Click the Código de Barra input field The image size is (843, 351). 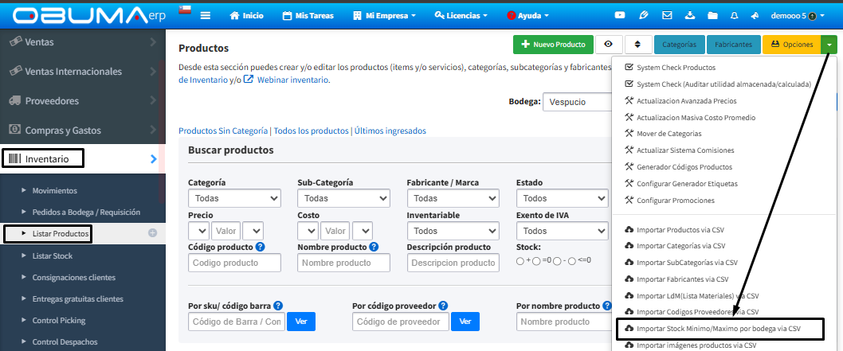[x=237, y=322]
